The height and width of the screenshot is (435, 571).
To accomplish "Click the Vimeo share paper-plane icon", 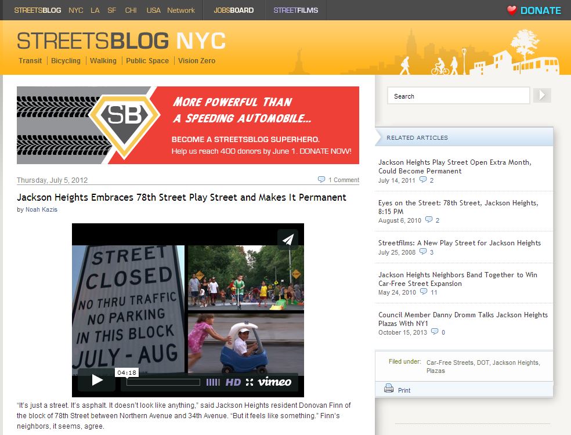I will click(288, 239).
